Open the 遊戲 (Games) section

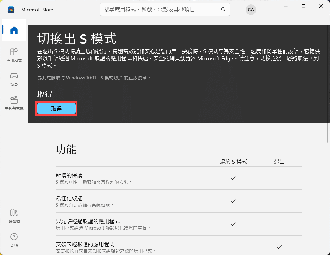pos(14,79)
